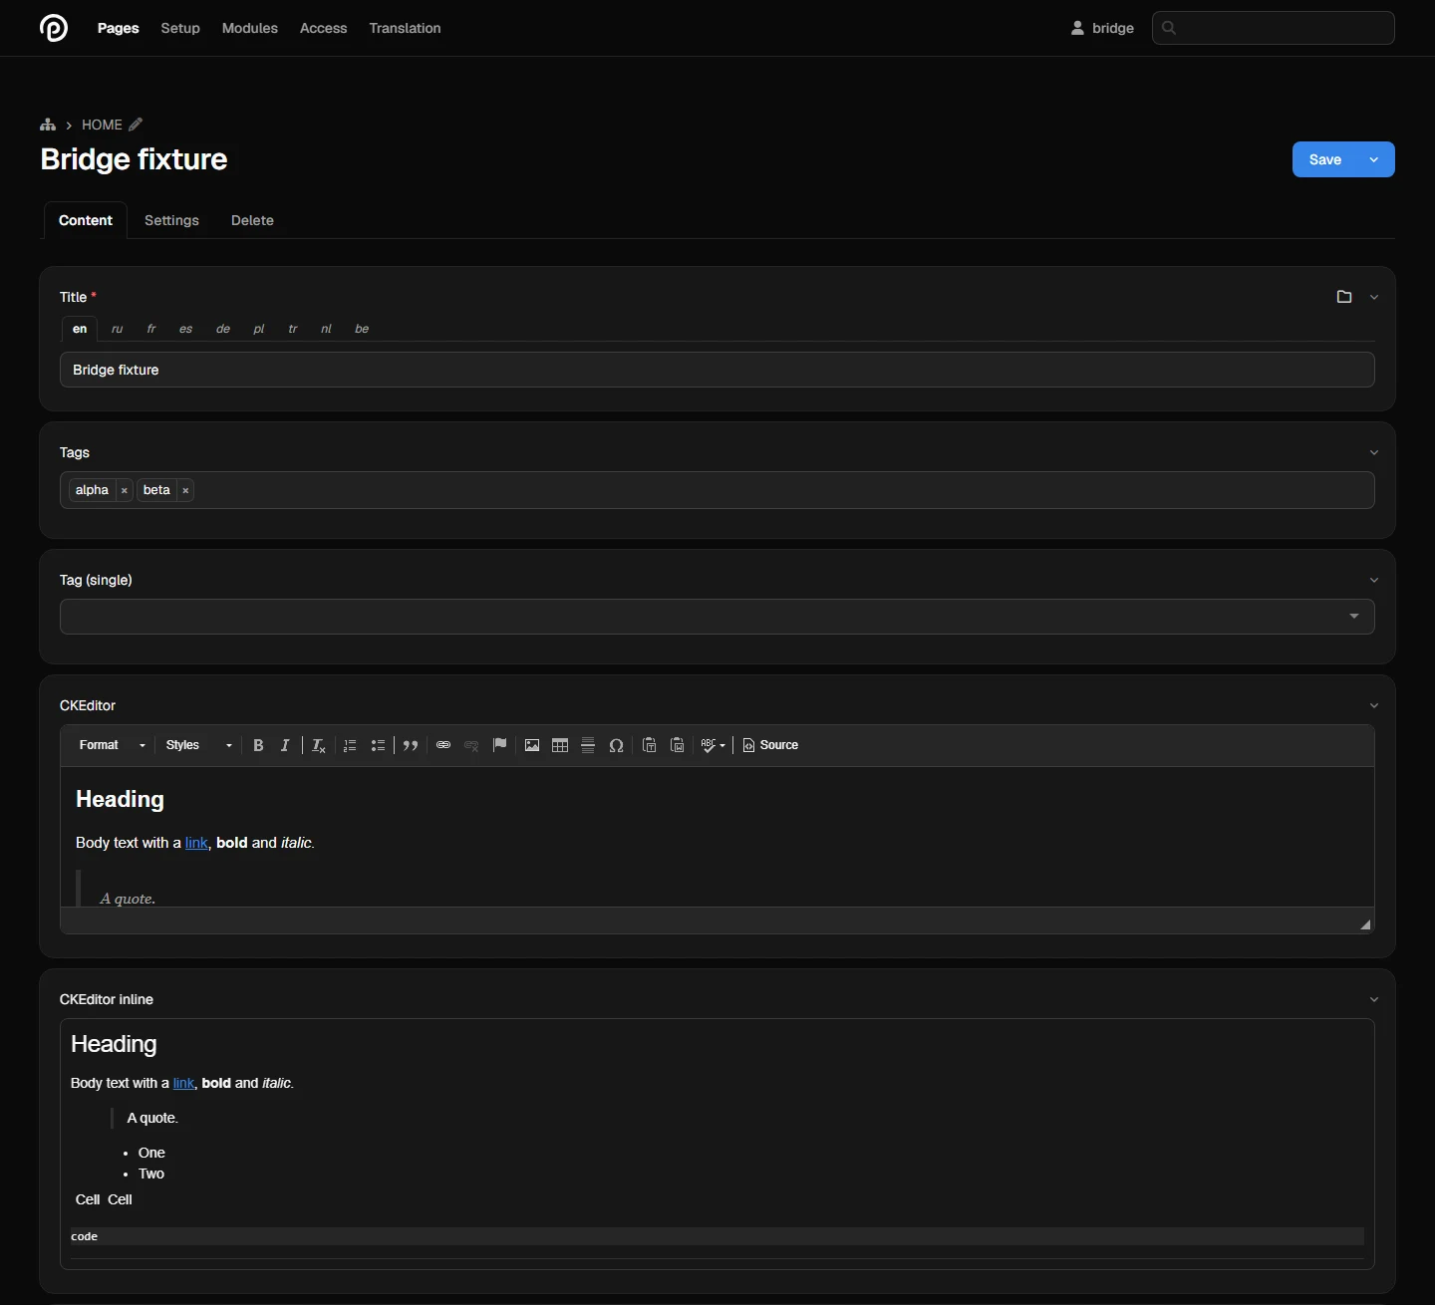
Task: Open the Setup menu
Action: [x=180, y=28]
